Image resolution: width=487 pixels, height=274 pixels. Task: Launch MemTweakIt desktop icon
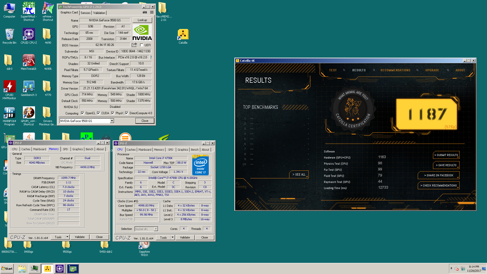29,62
